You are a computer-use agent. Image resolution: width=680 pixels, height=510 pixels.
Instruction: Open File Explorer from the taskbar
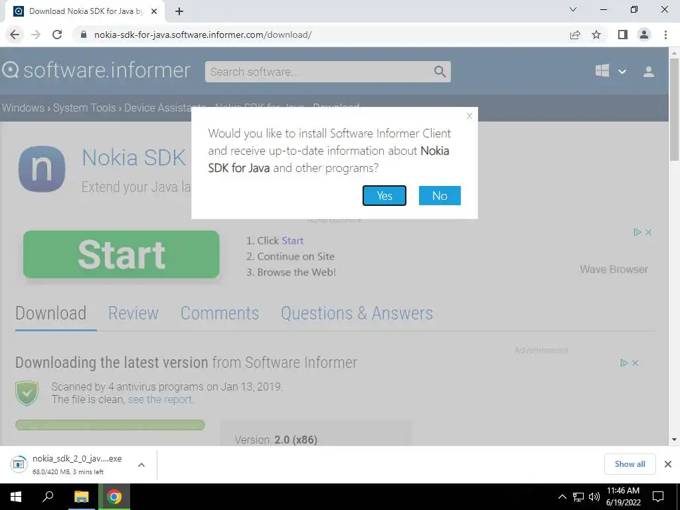[x=81, y=497]
